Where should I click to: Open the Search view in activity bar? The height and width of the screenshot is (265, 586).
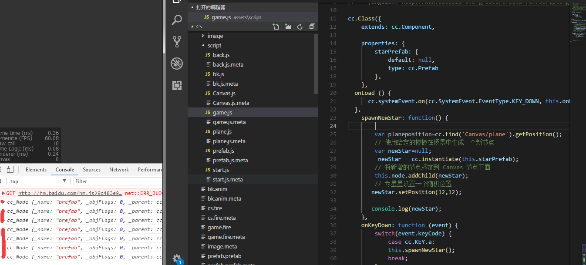click(x=177, y=20)
